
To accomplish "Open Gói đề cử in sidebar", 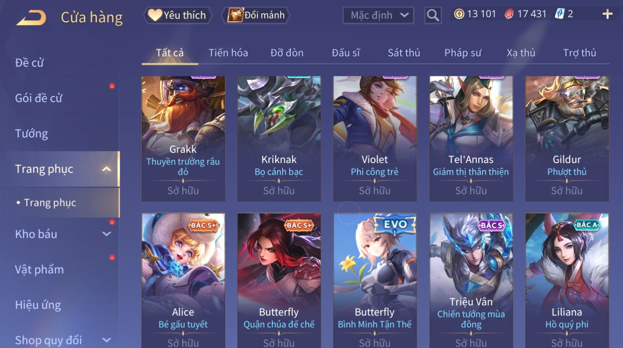I will (x=38, y=98).
